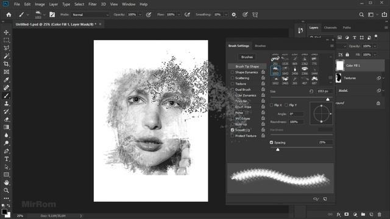Select the Eraser tool
Screen dimensions: 390x219
click(6, 119)
